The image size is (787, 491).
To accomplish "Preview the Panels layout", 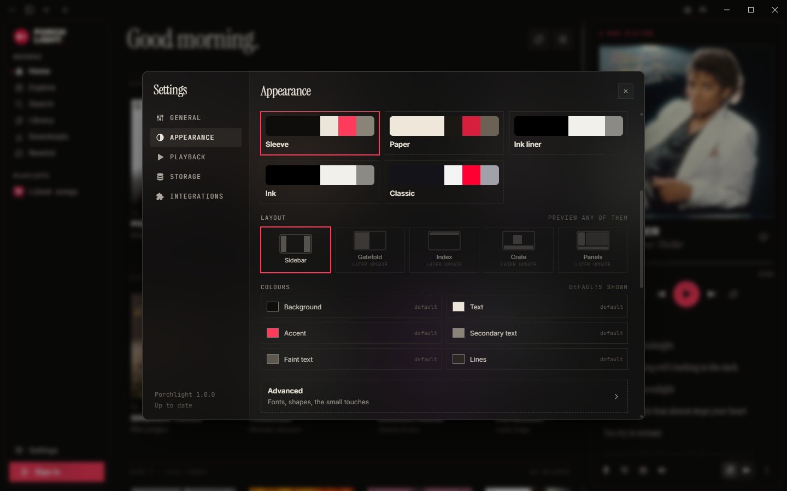I will pyautogui.click(x=593, y=250).
